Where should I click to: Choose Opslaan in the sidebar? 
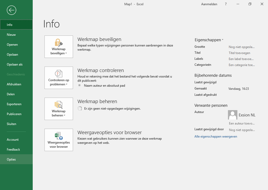click(16, 55)
